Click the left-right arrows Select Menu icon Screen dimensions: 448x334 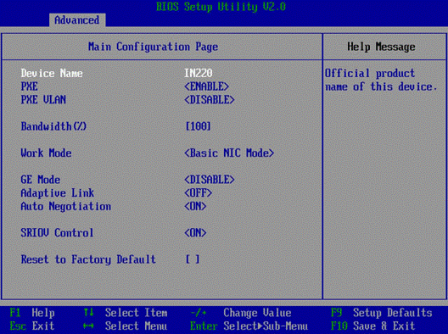click(88, 326)
